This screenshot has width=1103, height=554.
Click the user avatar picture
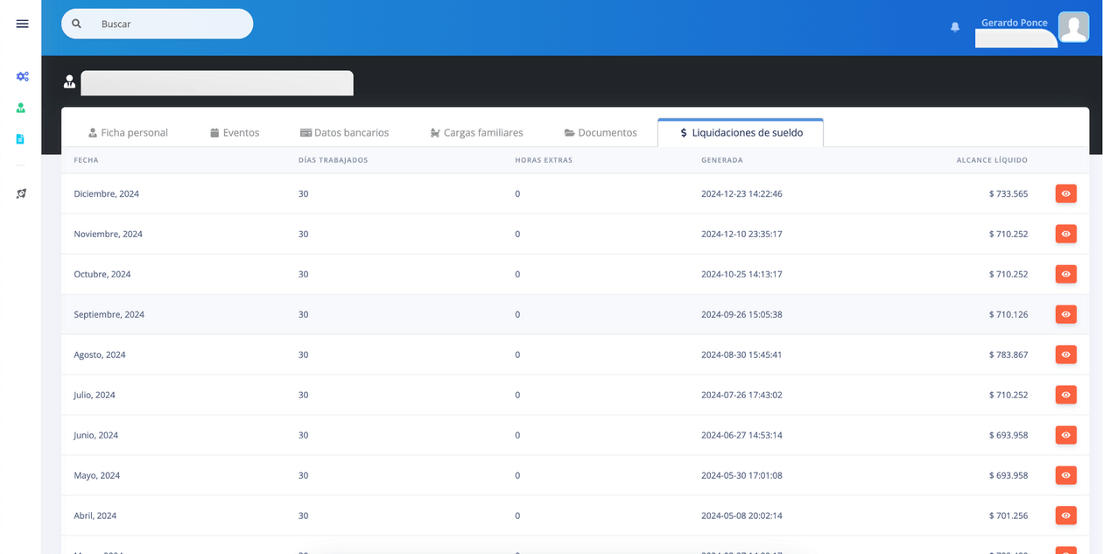pos(1073,27)
